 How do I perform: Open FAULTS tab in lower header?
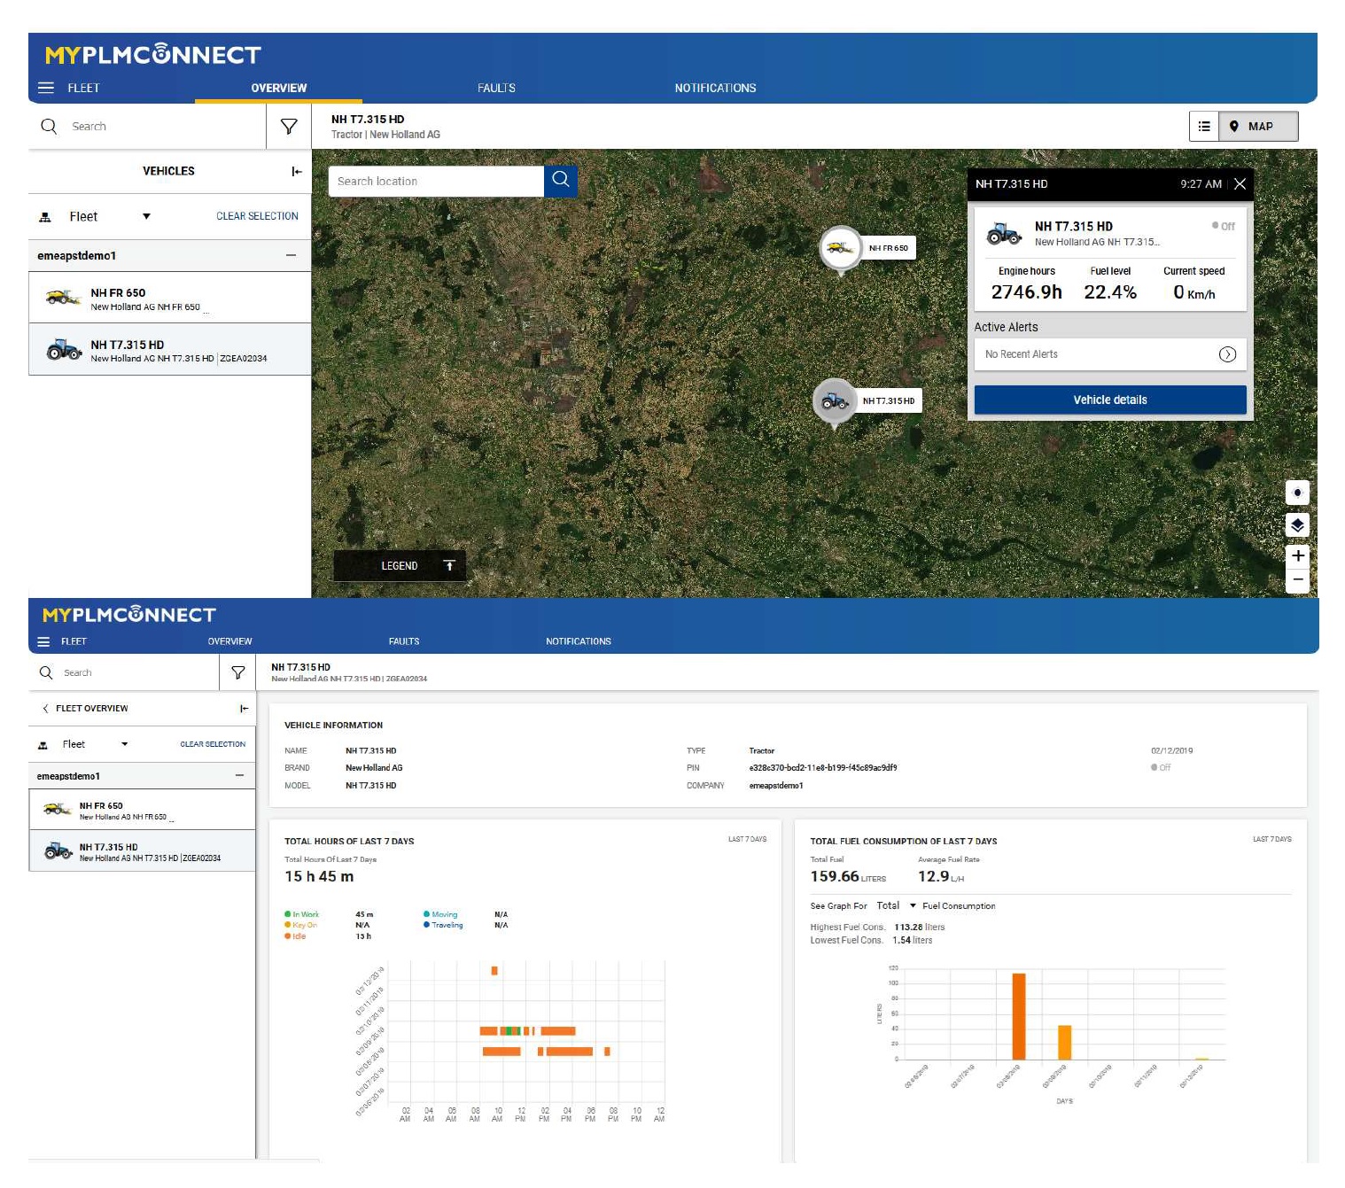click(404, 641)
